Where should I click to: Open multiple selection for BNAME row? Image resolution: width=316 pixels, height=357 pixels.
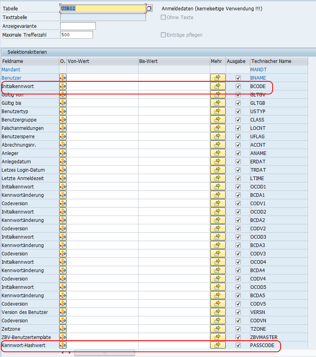[x=218, y=78]
